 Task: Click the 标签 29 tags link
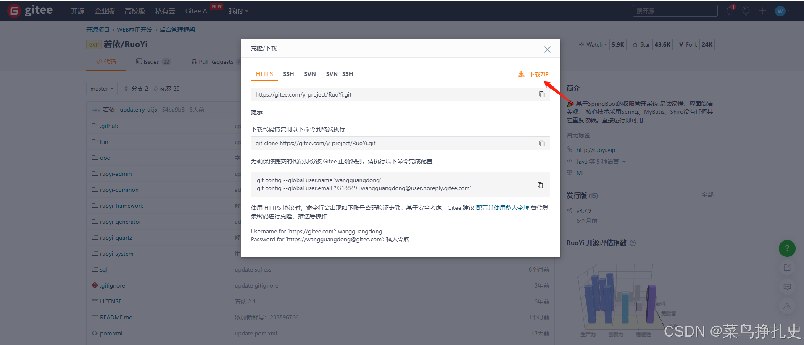[x=166, y=89]
